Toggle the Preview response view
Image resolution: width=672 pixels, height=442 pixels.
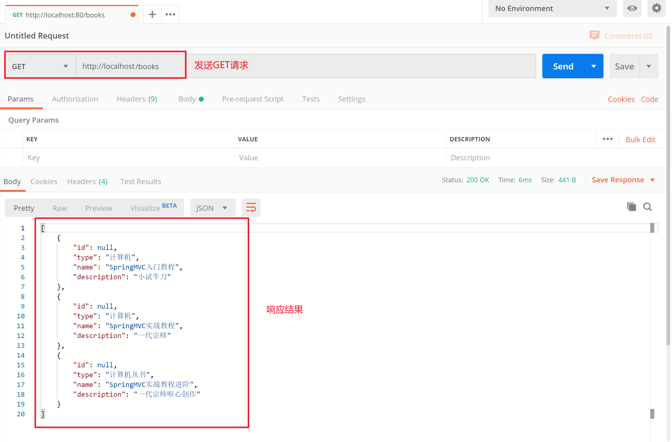pos(98,208)
